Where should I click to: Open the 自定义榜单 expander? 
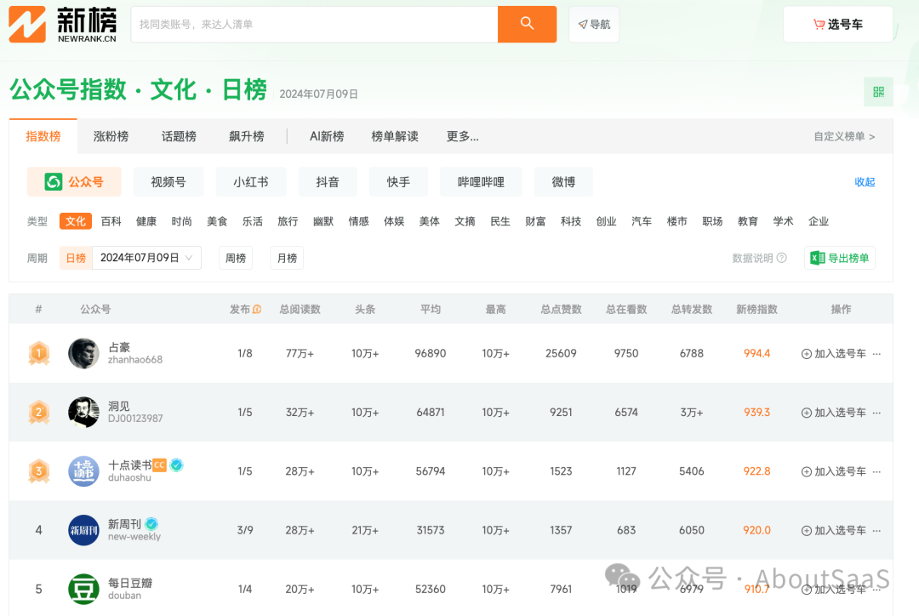click(x=844, y=136)
